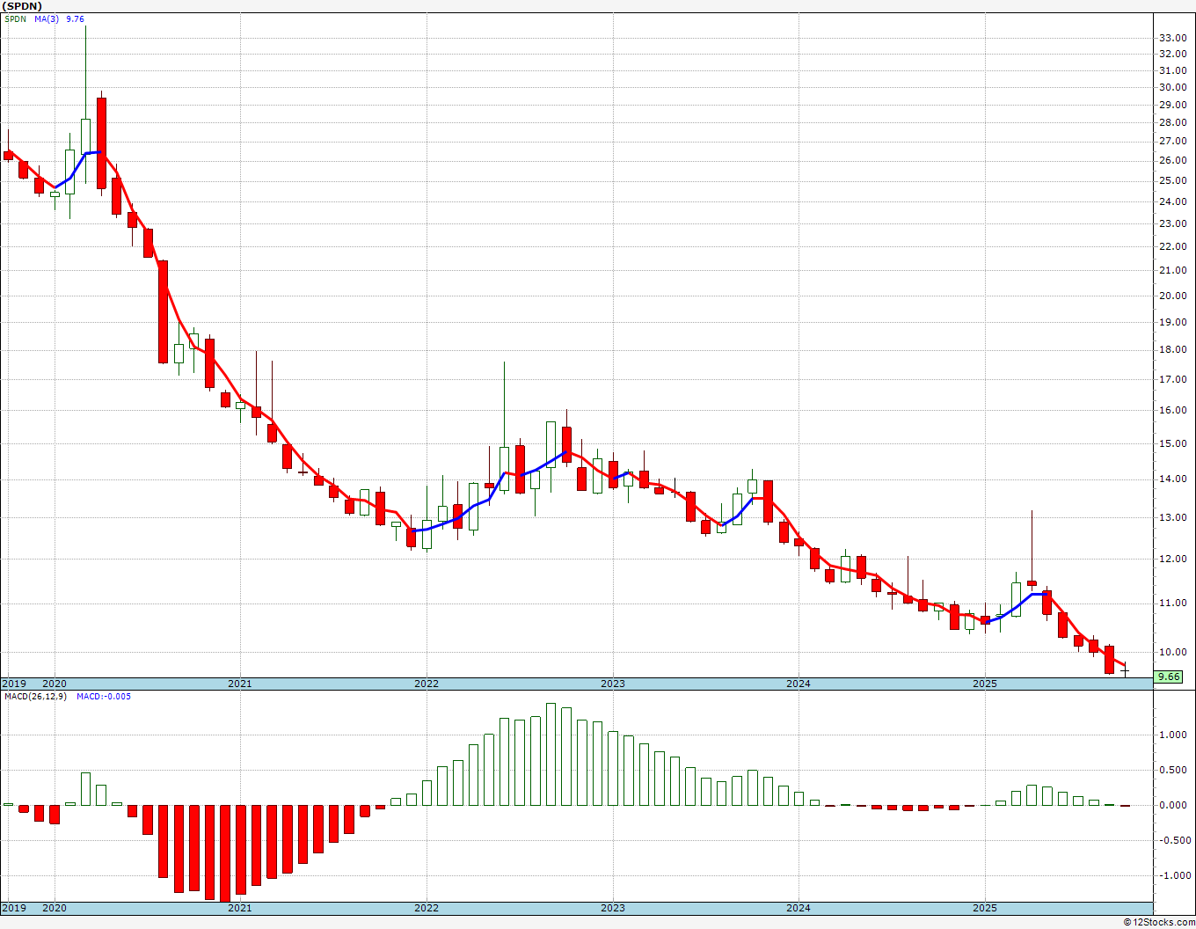Viewport: 1196px width, 929px height.
Task: Click the 0.000 MACD axis label
Action: coord(1174,805)
